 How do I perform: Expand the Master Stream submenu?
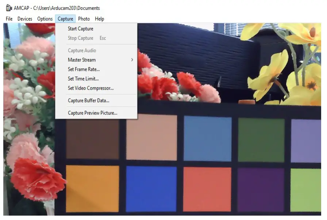point(96,60)
